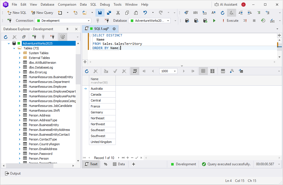This screenshot has height=185, width=283.
Task: Click the green Run play icon
Action: point(214,21)
